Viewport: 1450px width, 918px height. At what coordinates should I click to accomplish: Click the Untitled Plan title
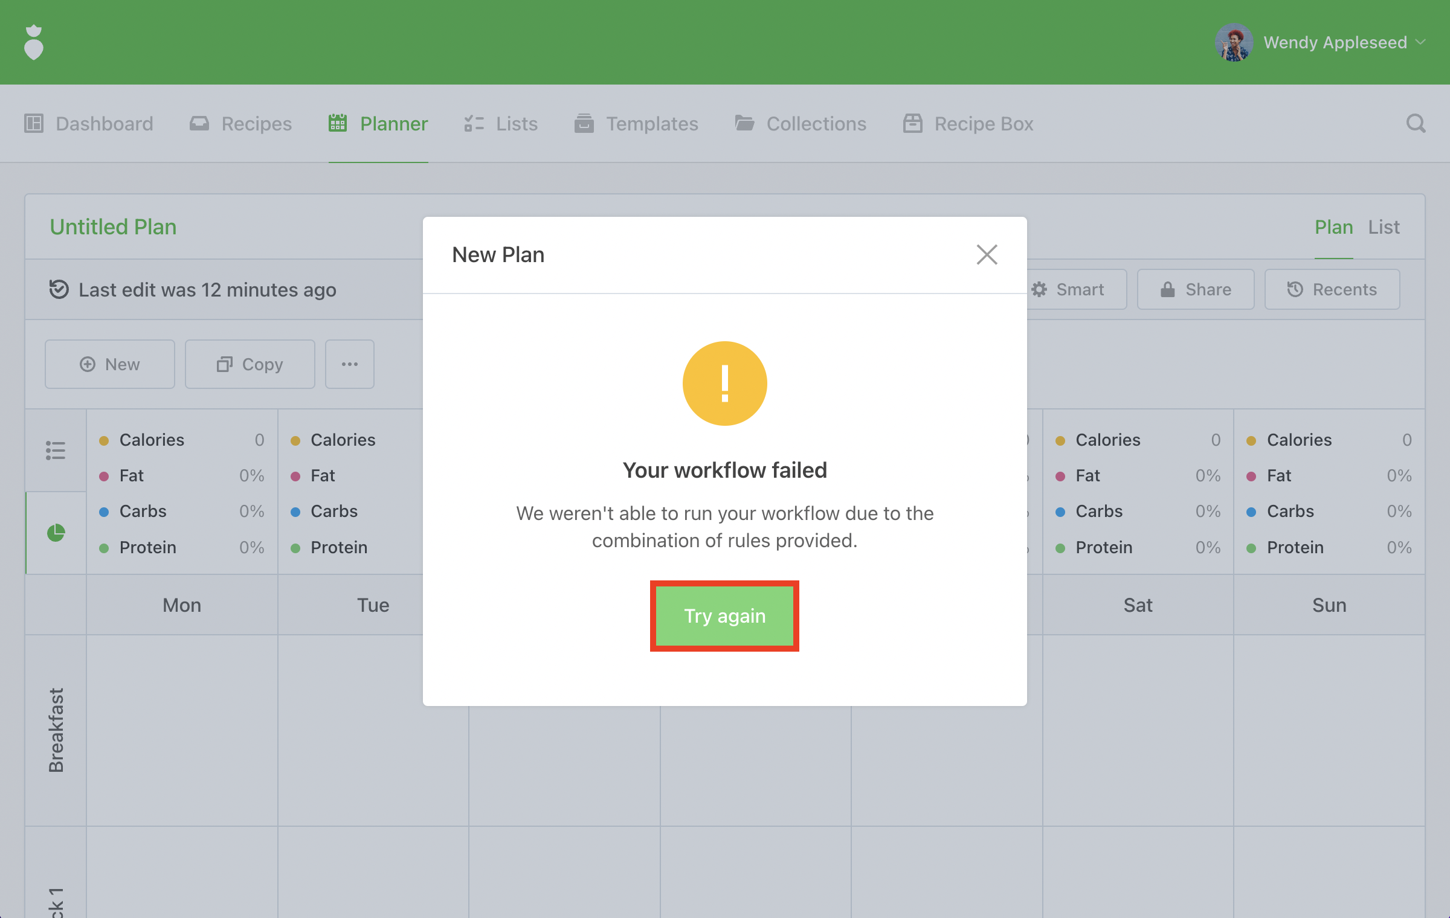click(x=113, y=227)
